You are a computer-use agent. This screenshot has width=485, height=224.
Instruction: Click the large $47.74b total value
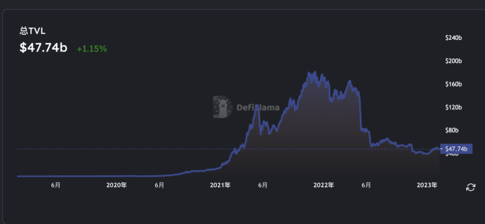tap(43, 48)
